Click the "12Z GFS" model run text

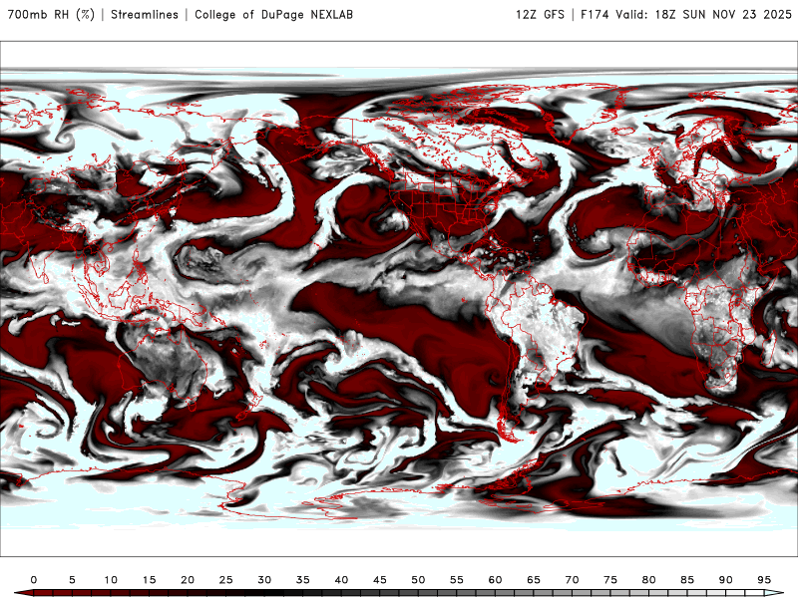[x=540, y=14]
